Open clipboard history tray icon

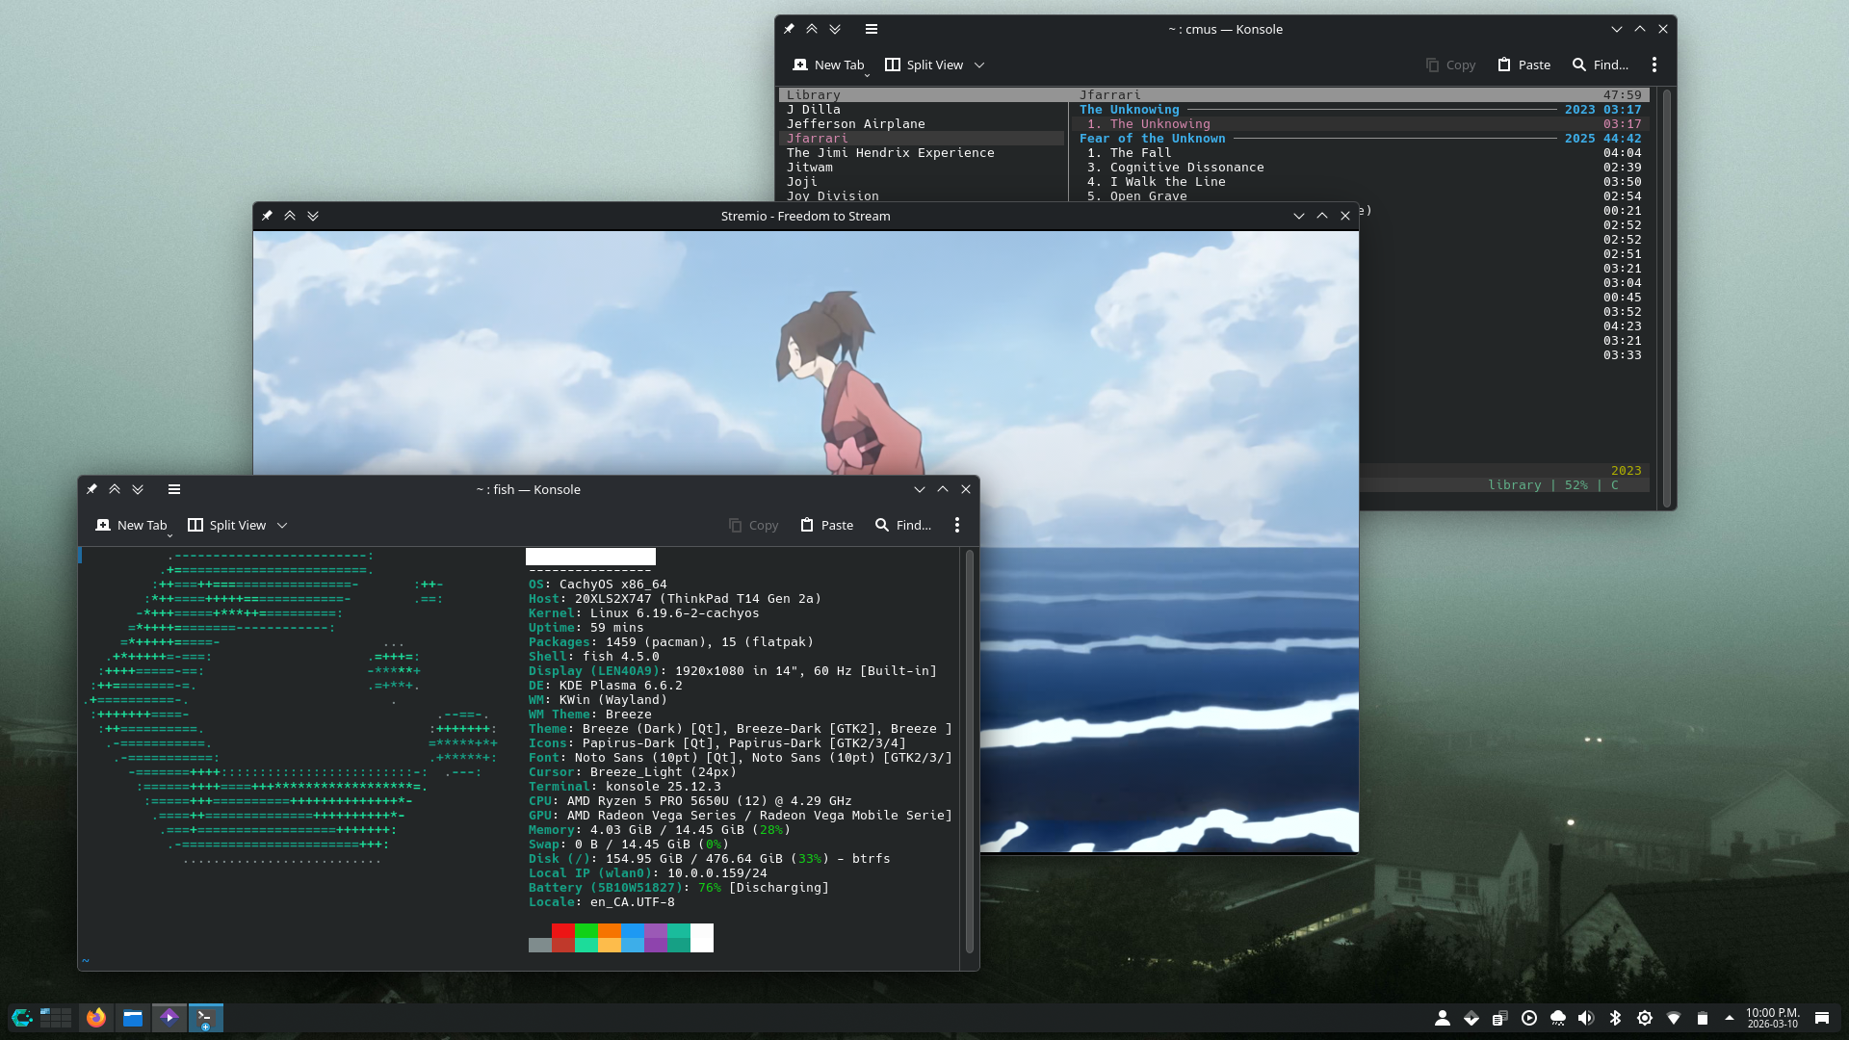point(1499,1018)
